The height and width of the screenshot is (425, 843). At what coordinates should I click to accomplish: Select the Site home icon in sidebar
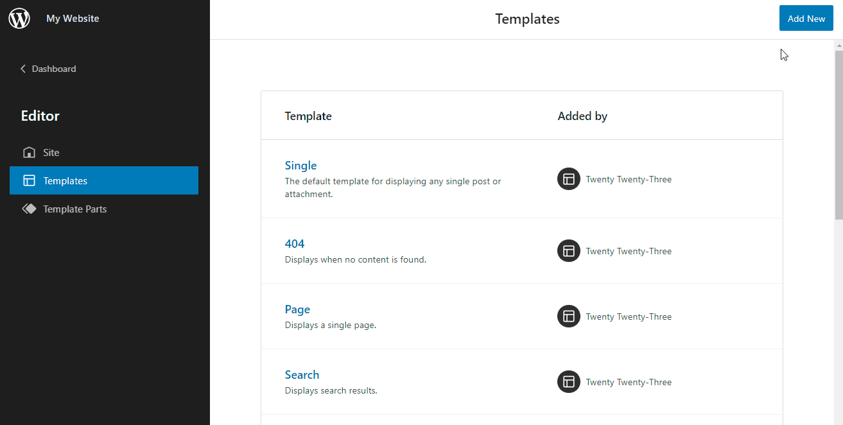[29, 152]
